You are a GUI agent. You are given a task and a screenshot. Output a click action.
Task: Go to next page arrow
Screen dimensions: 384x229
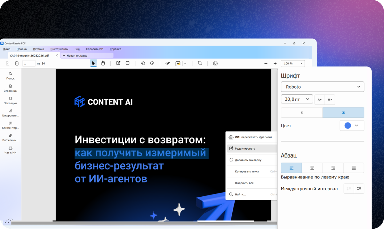(x=17, y=63)
